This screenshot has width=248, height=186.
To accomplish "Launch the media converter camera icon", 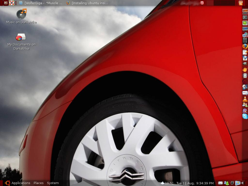I will point(245,87).
